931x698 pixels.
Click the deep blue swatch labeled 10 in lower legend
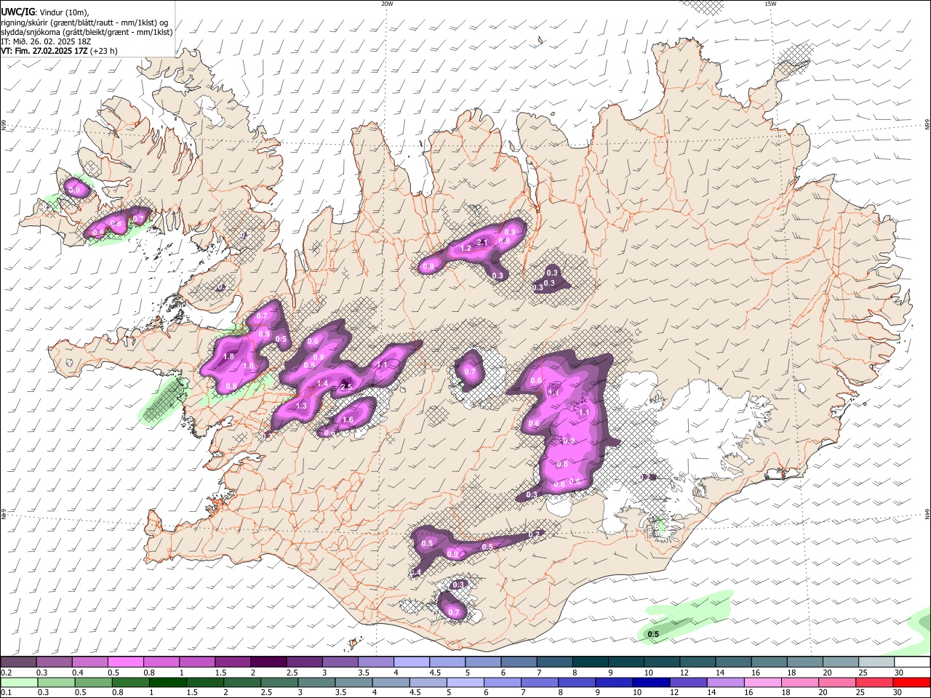(x=650, y=682)
